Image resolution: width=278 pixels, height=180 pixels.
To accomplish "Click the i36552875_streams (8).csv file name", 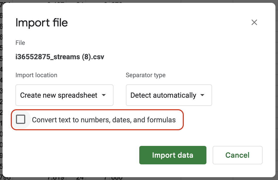I will click(x=60, y=57).
